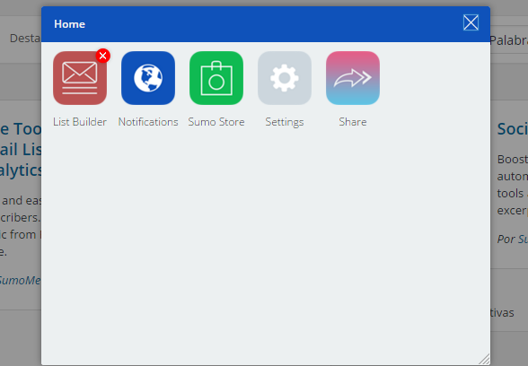Click the "Sumo Store" text label
This screenshot has height=366, width=528.
pos(216,122)
